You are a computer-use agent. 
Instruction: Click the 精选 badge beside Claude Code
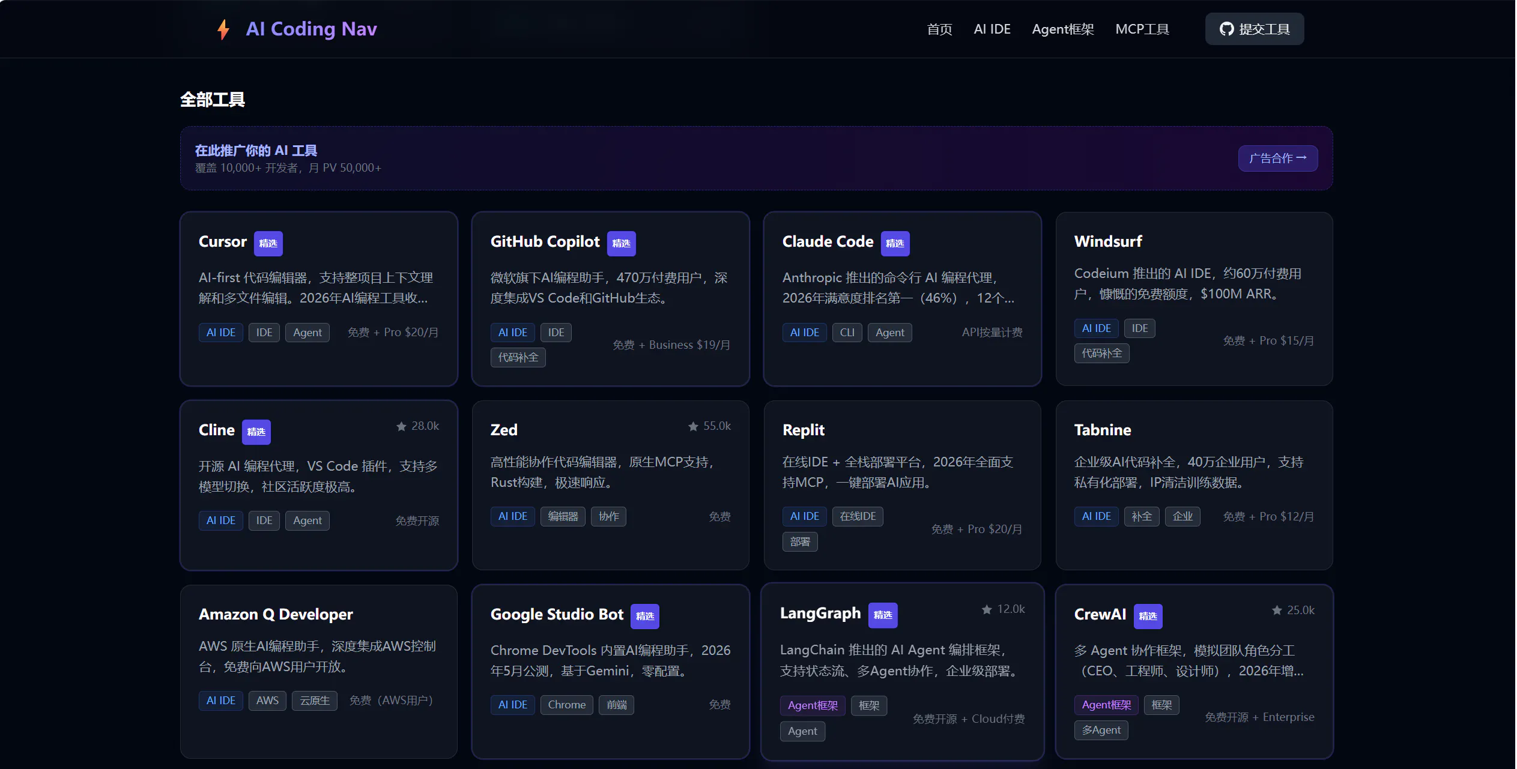(x=895, y=243)
